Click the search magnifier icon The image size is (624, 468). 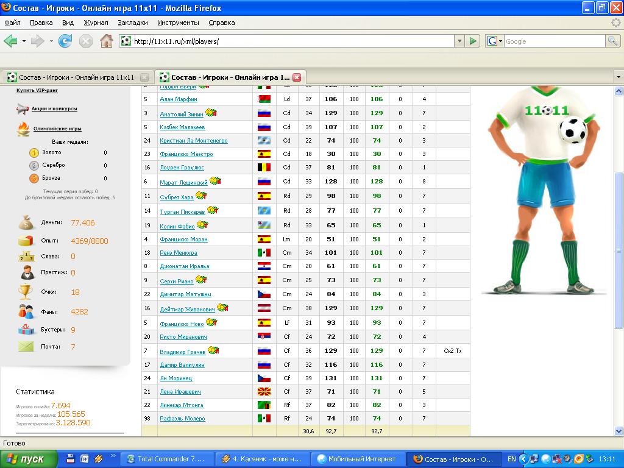click(x=612, y=41)
